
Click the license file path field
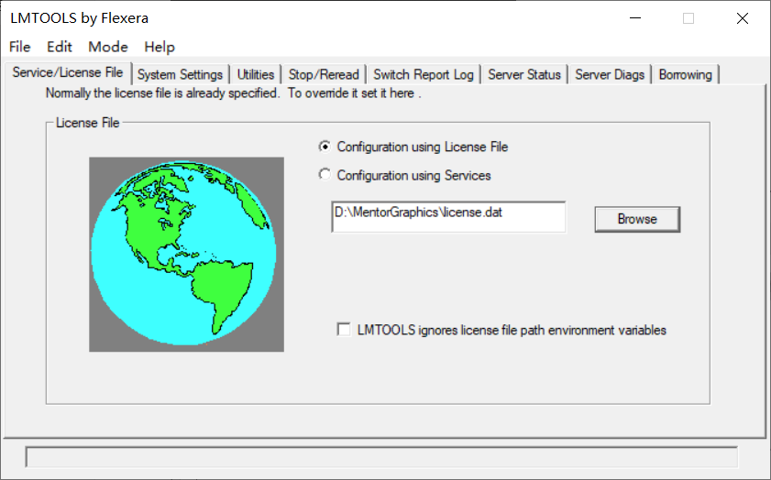(x=448, y=217)
